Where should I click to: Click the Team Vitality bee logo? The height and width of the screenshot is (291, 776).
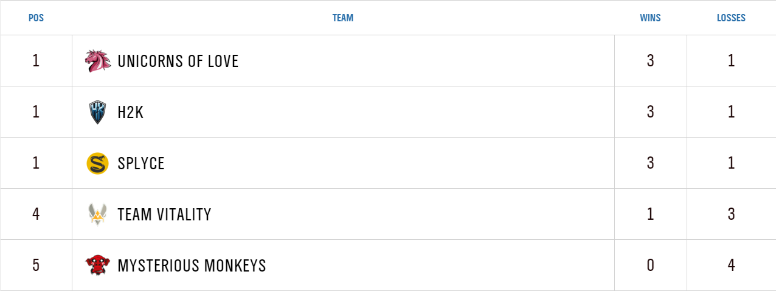click(97, 214)
